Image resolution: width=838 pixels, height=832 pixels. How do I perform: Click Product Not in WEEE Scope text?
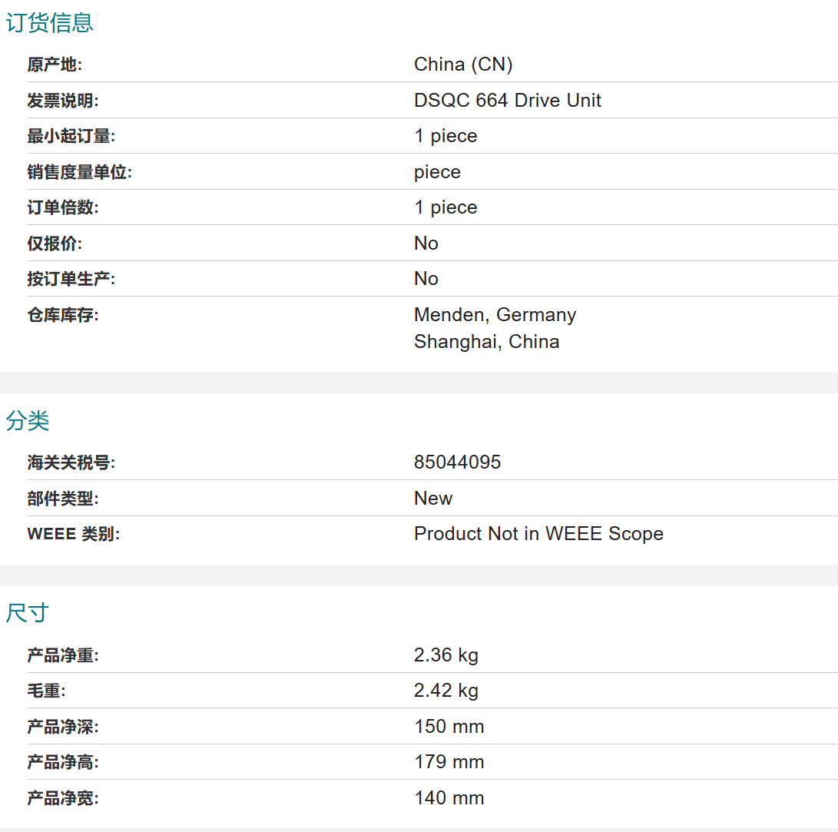(x=538, y=534)
